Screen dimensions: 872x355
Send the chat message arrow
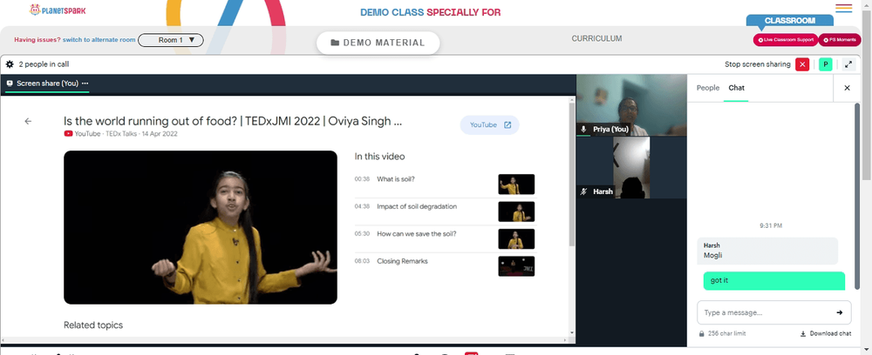839,313
